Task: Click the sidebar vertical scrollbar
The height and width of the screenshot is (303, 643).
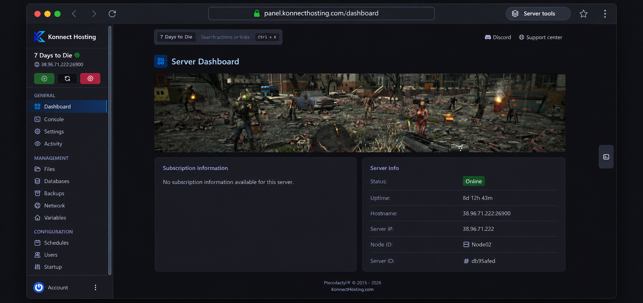Action: (x=110, y=151)
